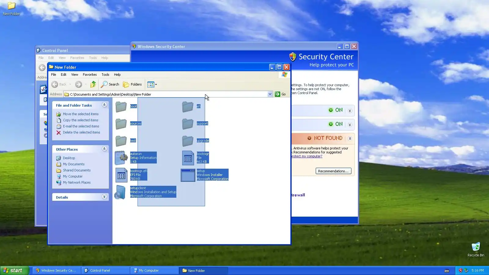
Task: Collapse the File and Folder Tasks panel
Action: [104, 105]
